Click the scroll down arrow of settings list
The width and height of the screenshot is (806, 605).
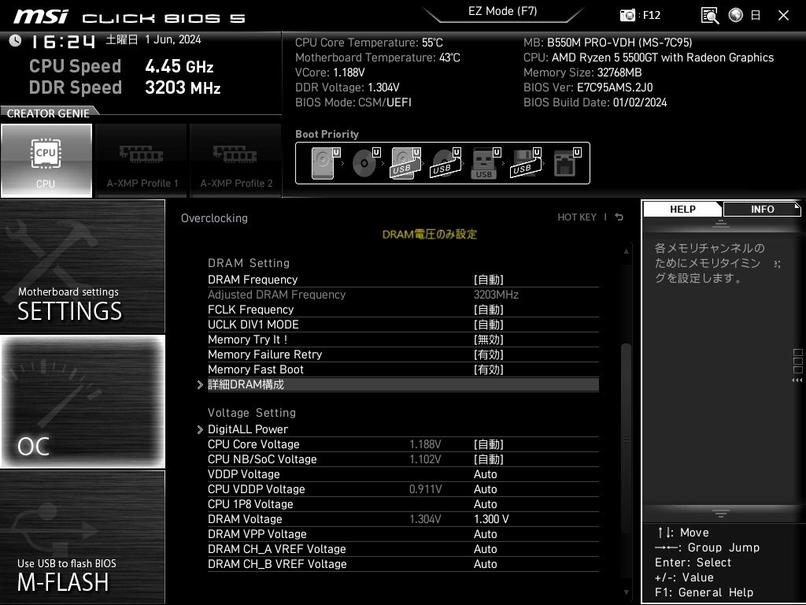(x=626, y=592)
